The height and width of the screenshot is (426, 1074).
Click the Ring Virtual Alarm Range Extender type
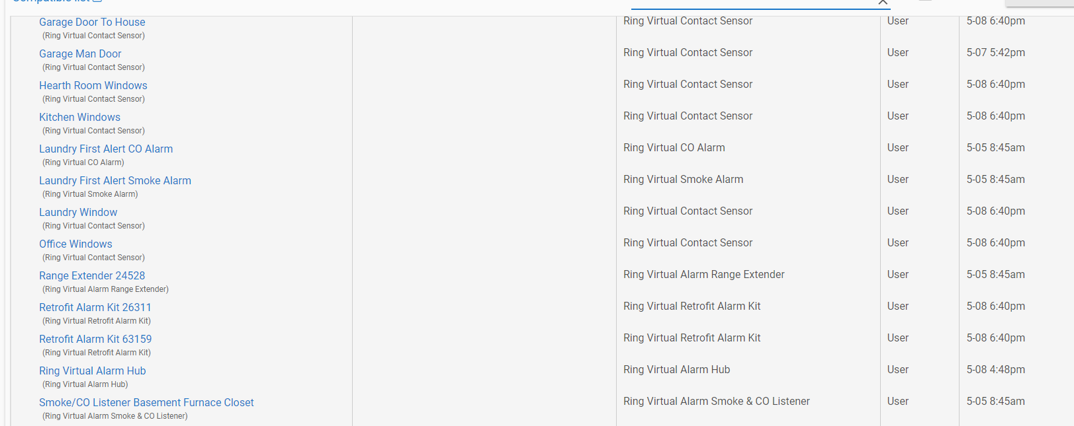704,274
